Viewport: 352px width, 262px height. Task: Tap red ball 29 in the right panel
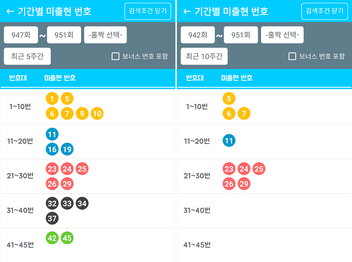[x=244, y=184]
